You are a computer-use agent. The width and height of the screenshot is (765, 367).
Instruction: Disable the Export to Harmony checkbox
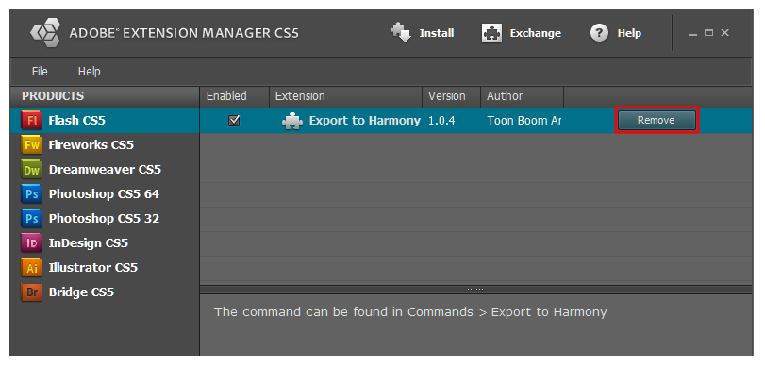[234, 121]
